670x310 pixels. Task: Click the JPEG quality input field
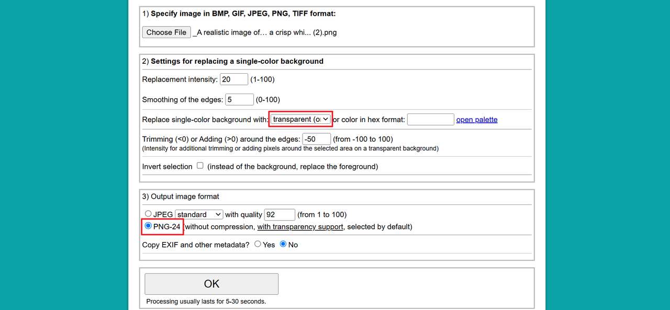(280, 214)
